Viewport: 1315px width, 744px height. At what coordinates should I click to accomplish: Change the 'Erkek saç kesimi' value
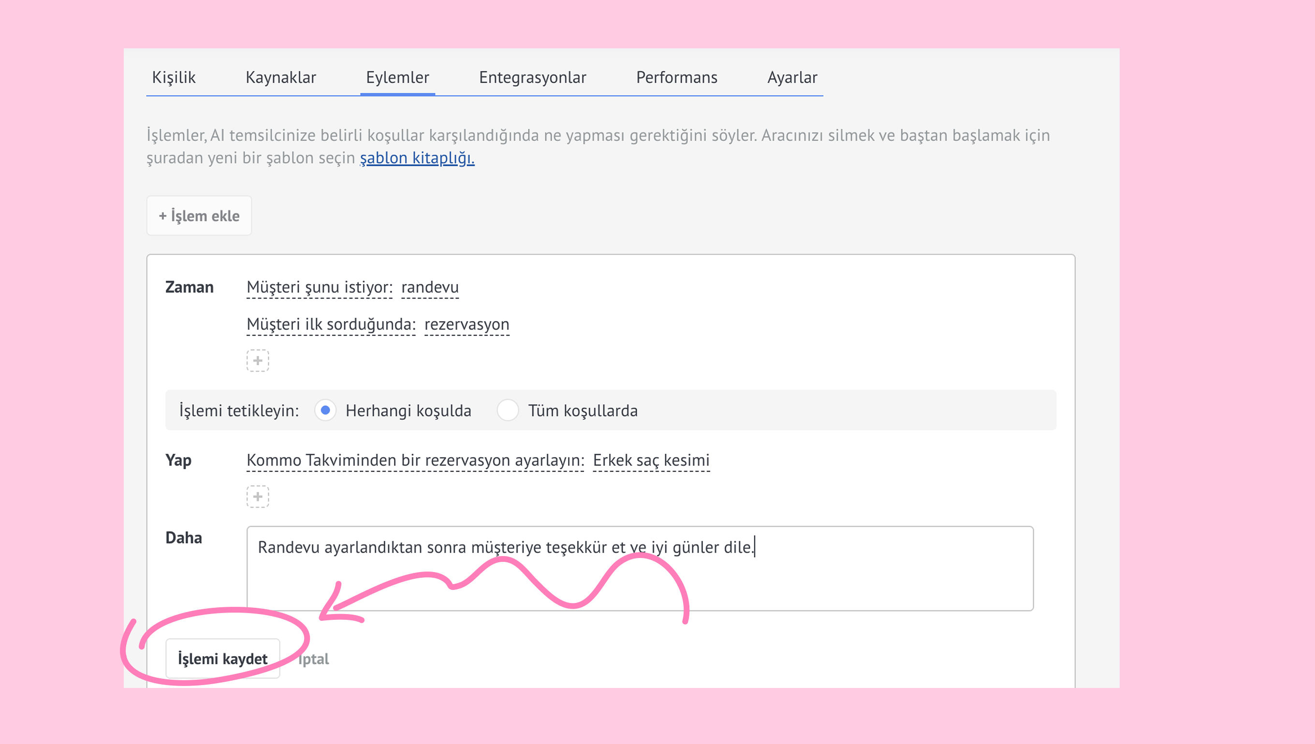[x=651, y=460]
